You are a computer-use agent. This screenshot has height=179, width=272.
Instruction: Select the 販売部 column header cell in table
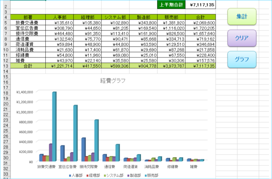[171, 17]
